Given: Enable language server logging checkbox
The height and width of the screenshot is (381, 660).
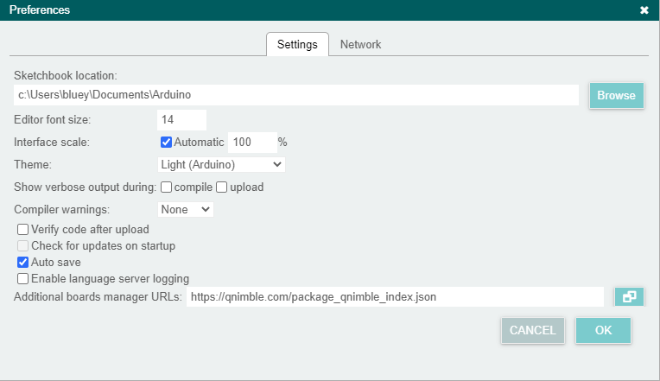Looking at the screenshot, I should point(23,278).
